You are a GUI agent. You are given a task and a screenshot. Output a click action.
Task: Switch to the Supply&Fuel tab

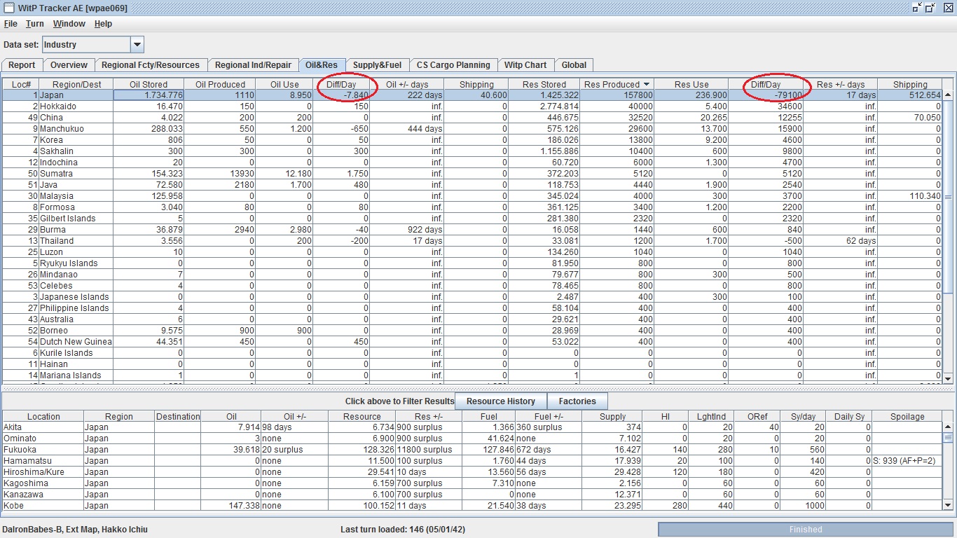tap(377, 65)
